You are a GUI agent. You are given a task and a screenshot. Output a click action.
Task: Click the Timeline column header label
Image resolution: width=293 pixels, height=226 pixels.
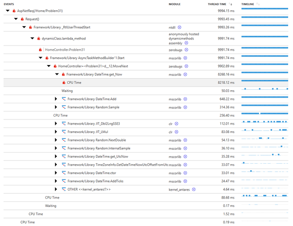click(247, 4)
